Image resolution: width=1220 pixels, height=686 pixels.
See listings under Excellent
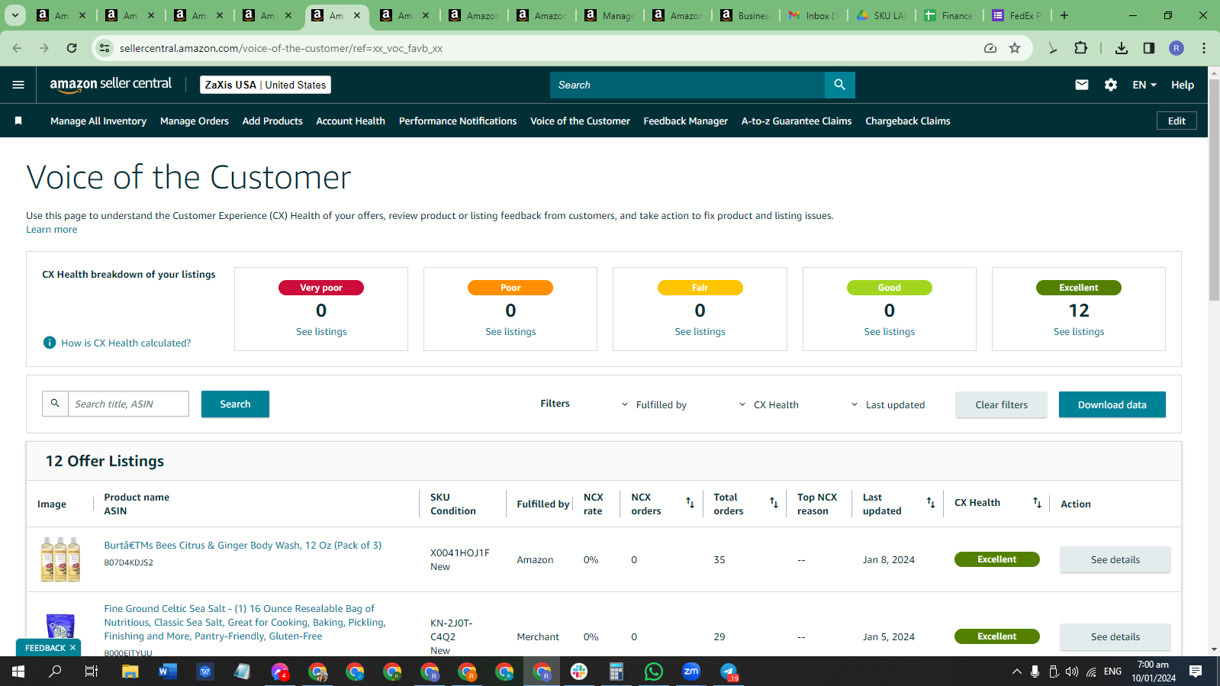coord(1079,332)
